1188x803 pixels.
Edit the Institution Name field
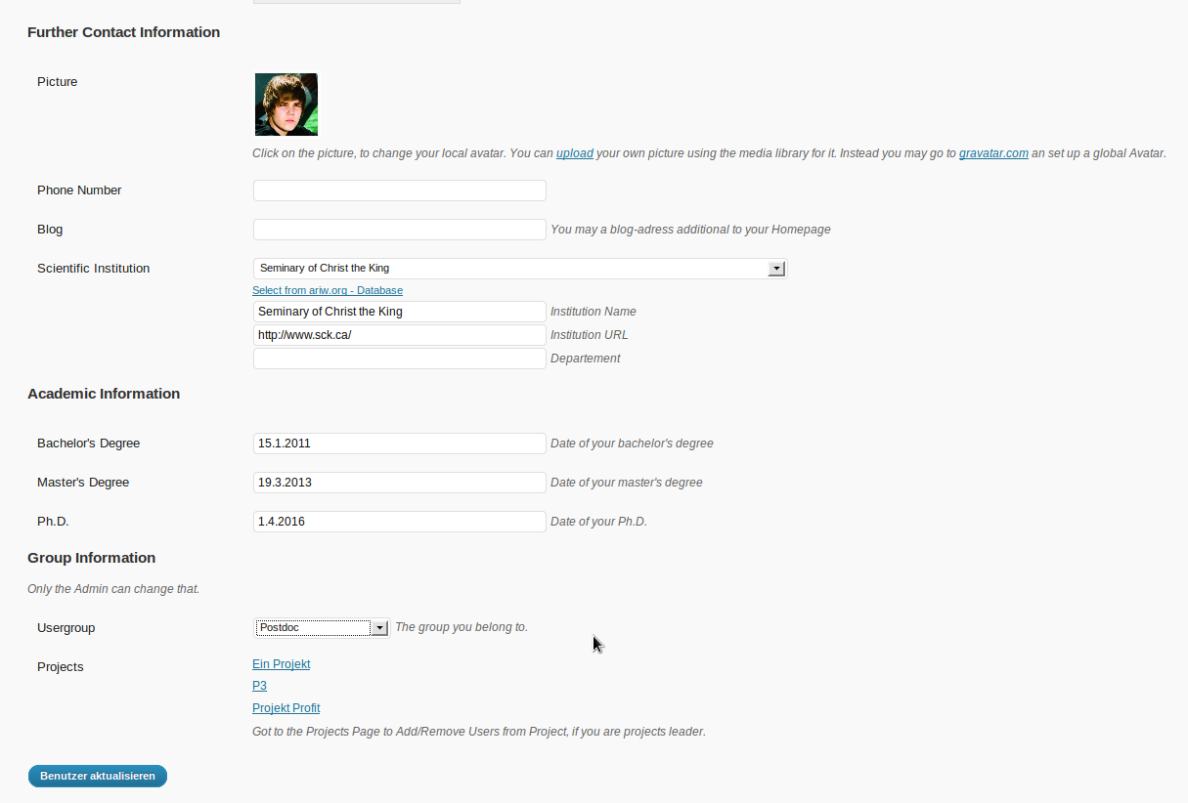pos(400,312)
